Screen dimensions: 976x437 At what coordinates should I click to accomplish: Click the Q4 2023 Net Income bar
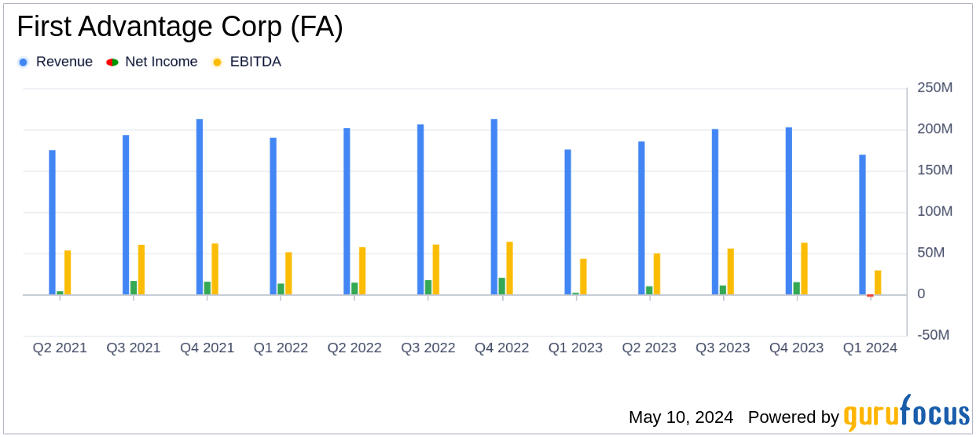796,289
